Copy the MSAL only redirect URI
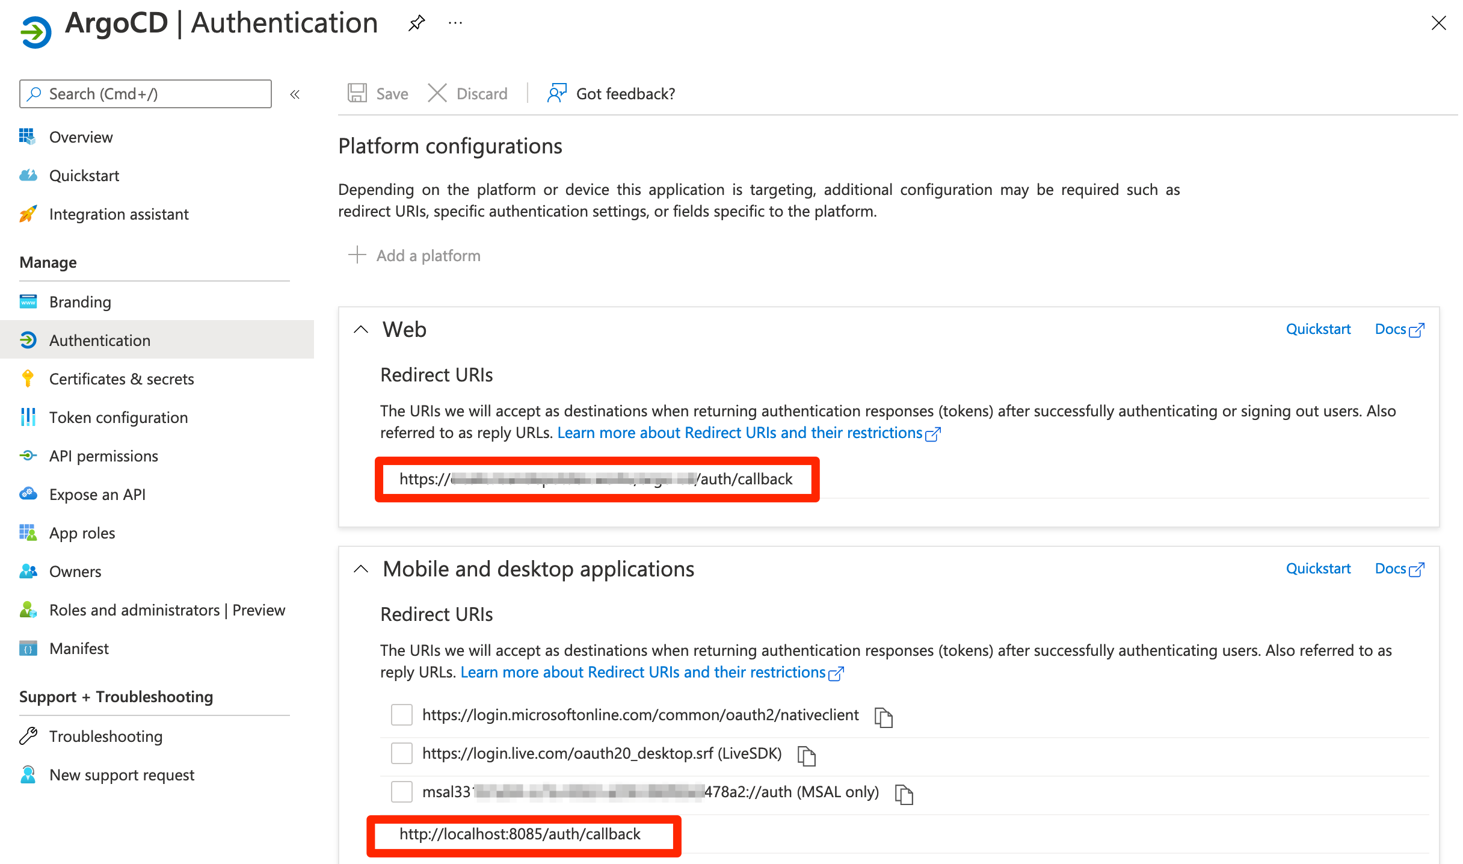Viewport: 1463px width, 864px height. click(904, 794)
